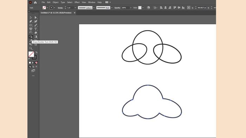This screenshot has width=246, height=138.
Task: Open fill color dropdown arrow
Action: pos(47,8)
